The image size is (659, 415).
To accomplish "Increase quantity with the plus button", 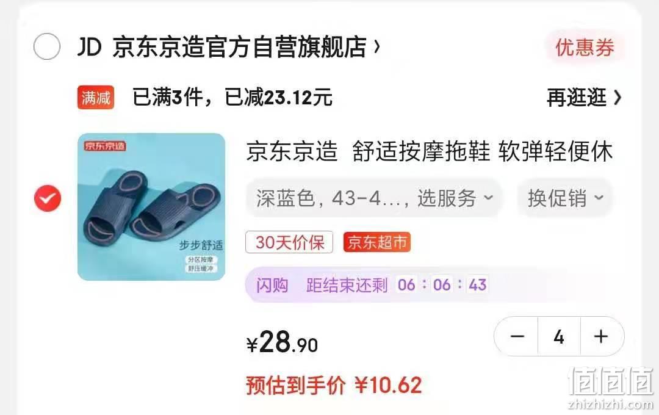I will 602,336.
